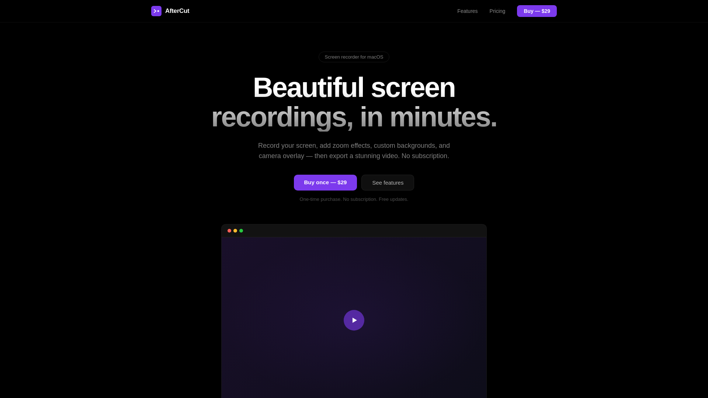
Task: Click the See features button
Action: (x=388, y=182)
